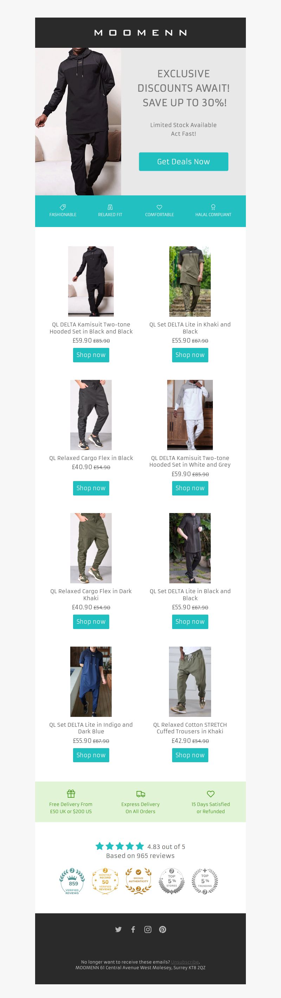281x998 pixels.
Task: Open the White and Grey Hooded Set thumbnail
Action: coord(190,415)
